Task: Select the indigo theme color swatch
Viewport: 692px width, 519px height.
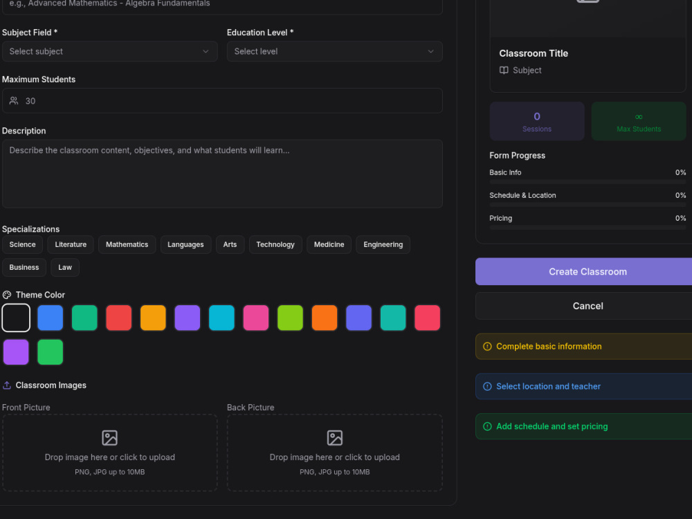Action: click(358, 318)
